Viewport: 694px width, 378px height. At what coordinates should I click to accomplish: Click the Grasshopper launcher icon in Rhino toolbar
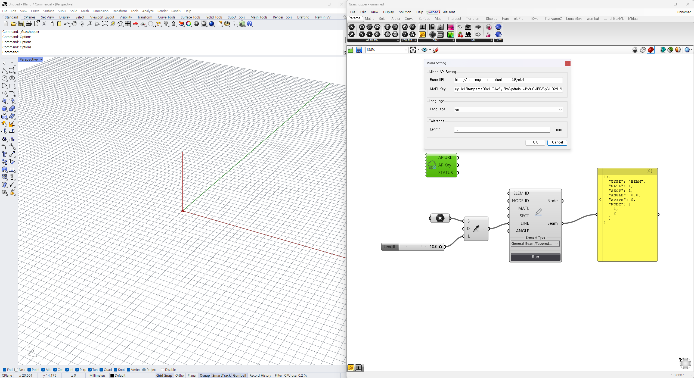pyautogui.click(x=242, y=24)
